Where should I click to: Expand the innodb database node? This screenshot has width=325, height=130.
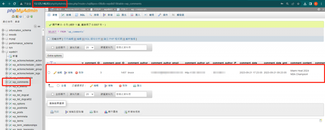[3, 35]
